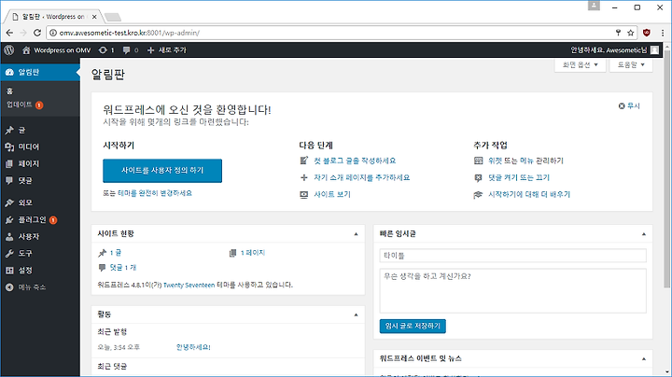Open the 설정 settings menu in sidebar
The height and width of the screenshot is (377, 672).
pos(40,271)
